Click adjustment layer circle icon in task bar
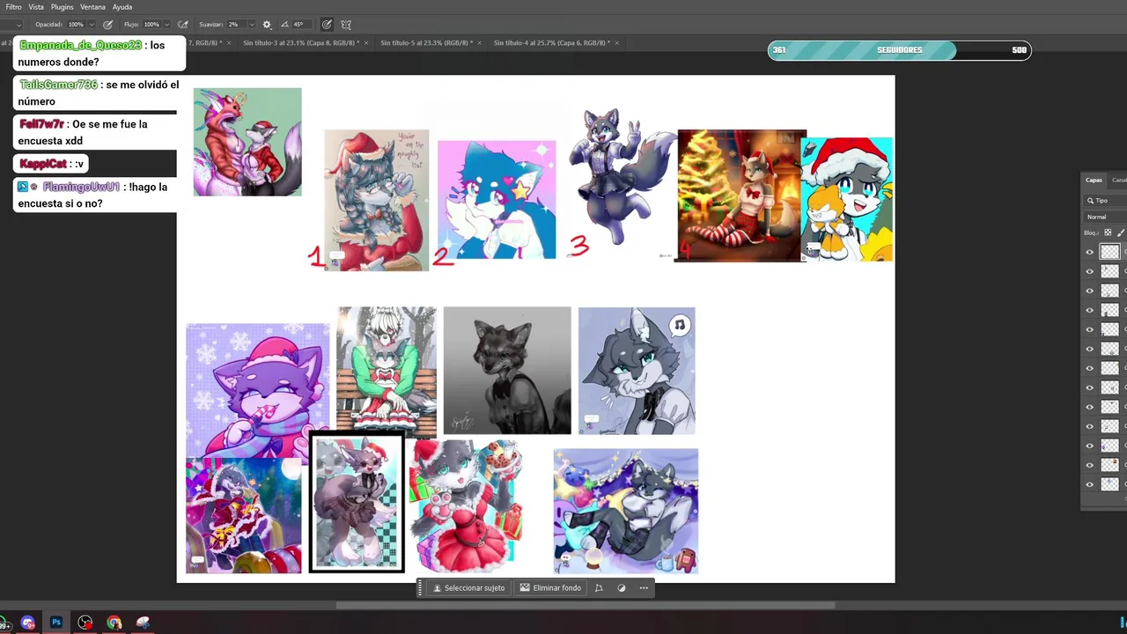Screen dimensions: 1127x634 (622, 588)
